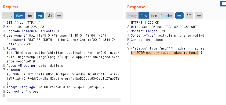Image resolution: width=226 pixels, height=105 pixels.
Task: Open Request pane hamburger menu
Action: (59, 15)
